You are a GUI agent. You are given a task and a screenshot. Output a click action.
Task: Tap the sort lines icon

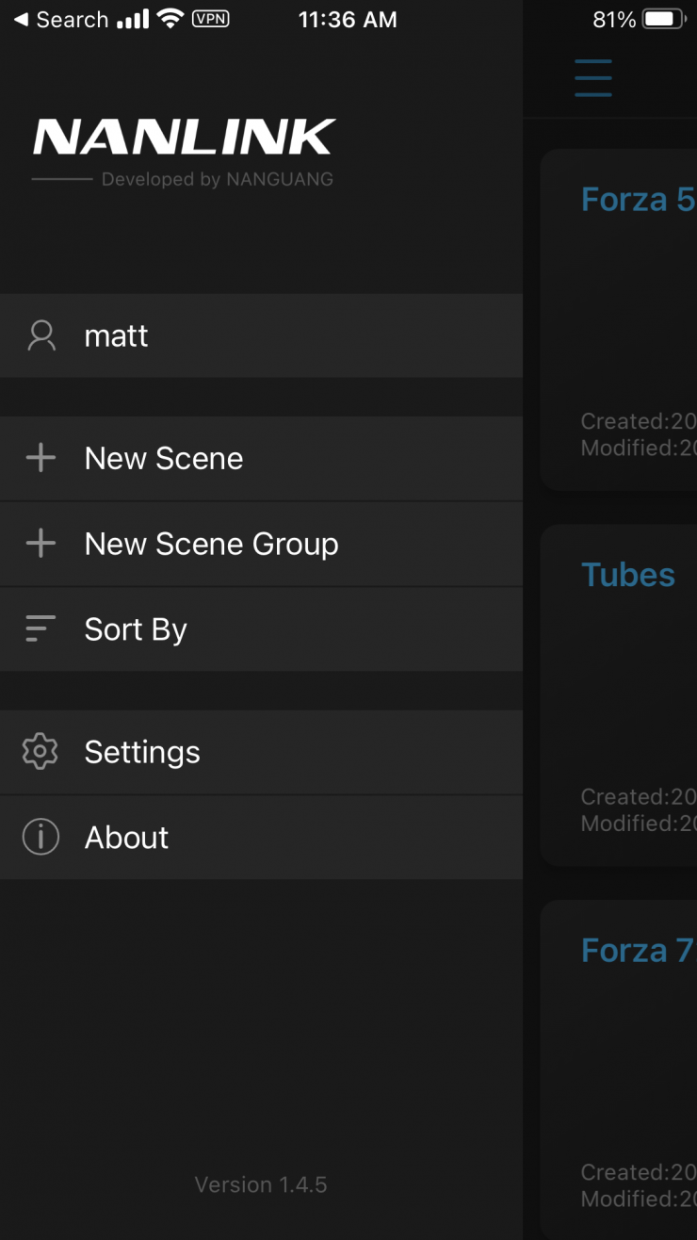[41, 628]
